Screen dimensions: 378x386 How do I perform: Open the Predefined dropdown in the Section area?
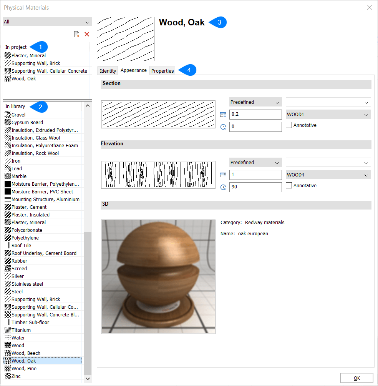(x=255, y=101)
